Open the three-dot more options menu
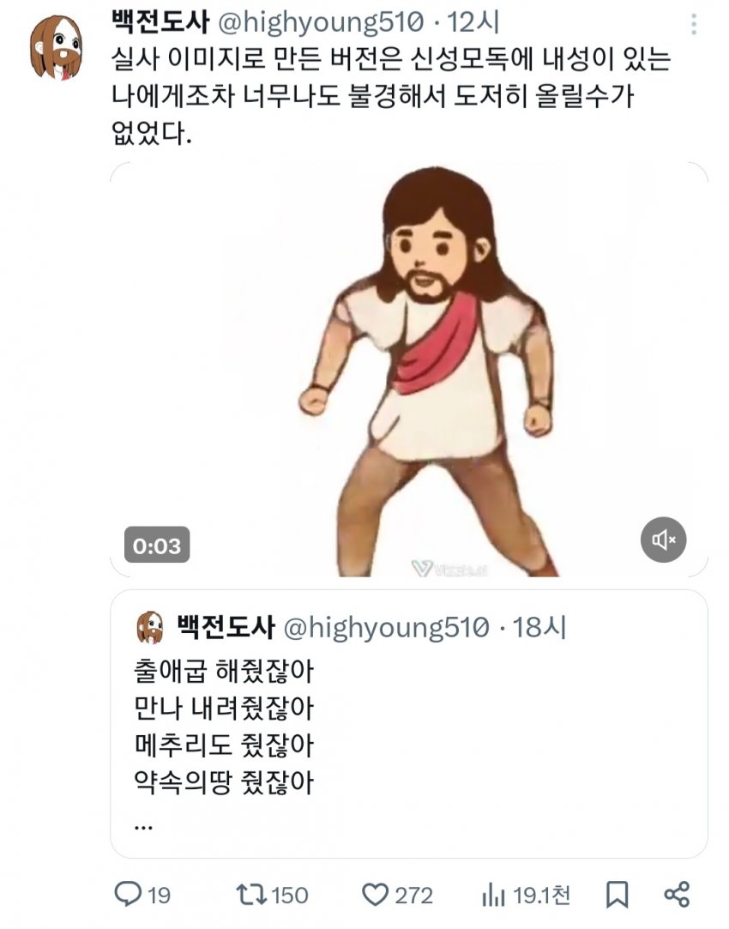The width and height of the screenshot is (729, 929). (694, 24)
